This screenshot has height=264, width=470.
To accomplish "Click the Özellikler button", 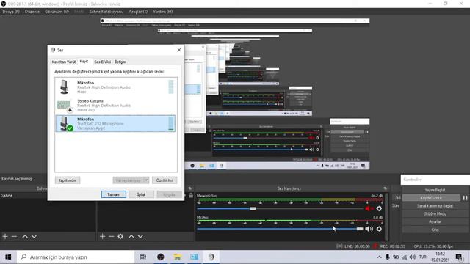I will [164, 180].
